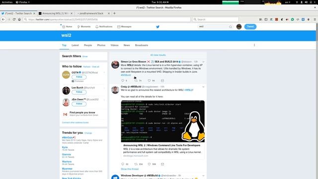Open the GNOME Activities overview
This screenshot has width=318, height=179.
tap(7, 2)
